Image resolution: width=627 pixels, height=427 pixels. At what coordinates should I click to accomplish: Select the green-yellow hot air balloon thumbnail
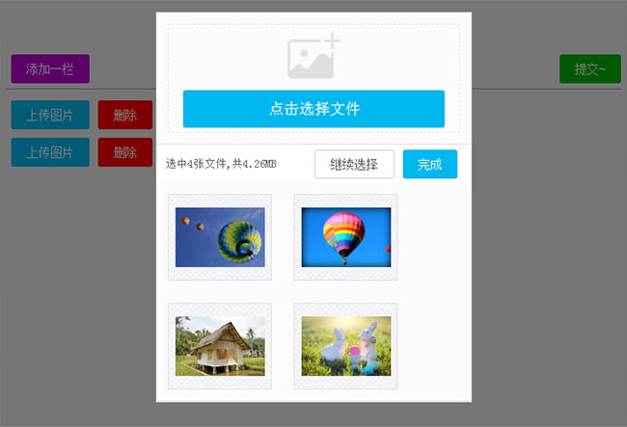[x=220, y=237]
